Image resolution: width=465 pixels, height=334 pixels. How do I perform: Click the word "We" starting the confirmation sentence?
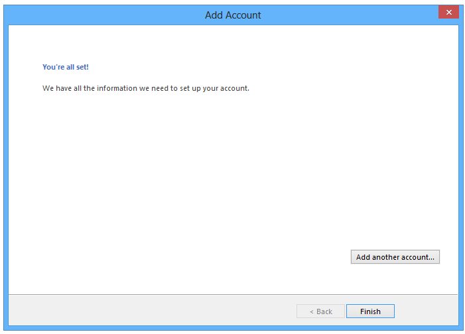pos(48,88)
